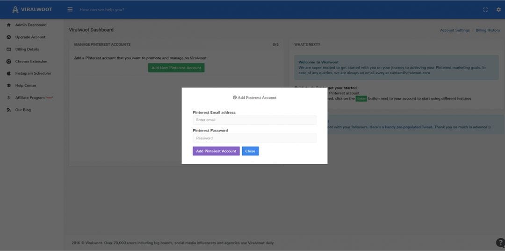Image resolution: width=505 pixels, height=251 pixels.
Task: Toggle the hamburger sidebar menu icon
Action: [70, 9]
